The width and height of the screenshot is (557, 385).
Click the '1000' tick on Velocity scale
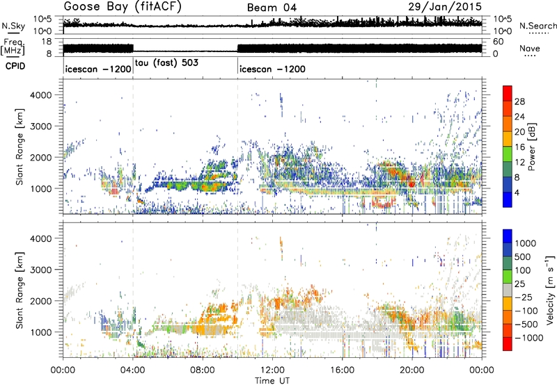coord(525,243)
